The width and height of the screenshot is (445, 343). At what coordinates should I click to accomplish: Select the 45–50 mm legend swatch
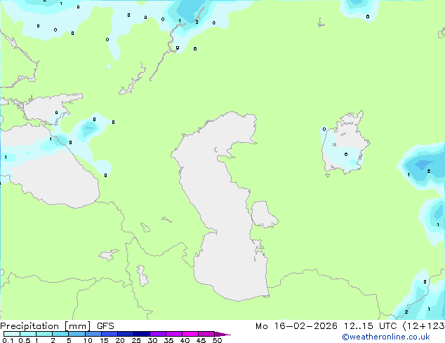(206, 334)
